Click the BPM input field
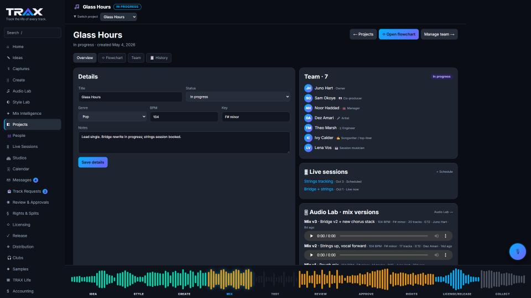This screenshot has width=531, height=298. [184, 116]
